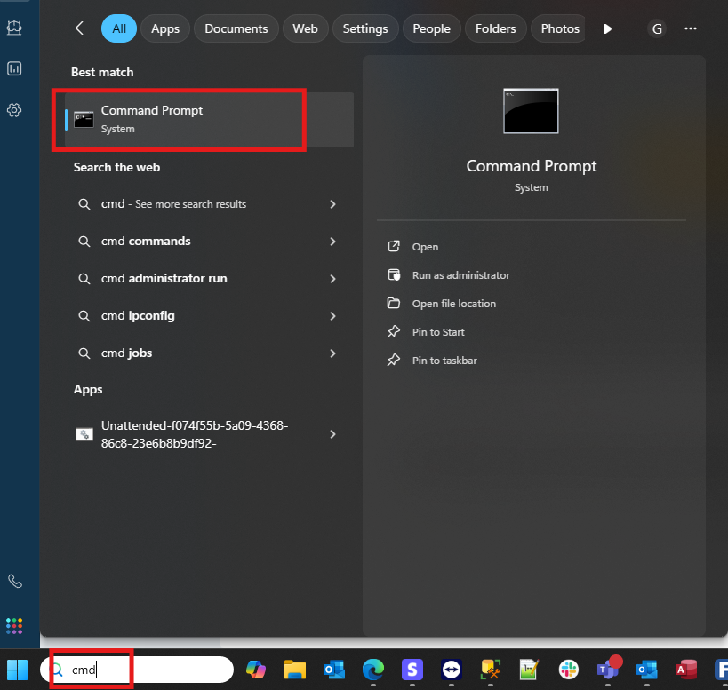Click the phone icon in left sidebar
The image size is (728, 690).
pos(15,581)
